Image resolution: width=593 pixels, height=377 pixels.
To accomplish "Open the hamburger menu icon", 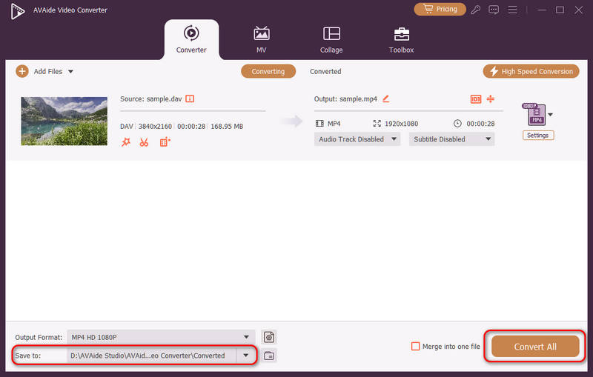I will point(512,10).
